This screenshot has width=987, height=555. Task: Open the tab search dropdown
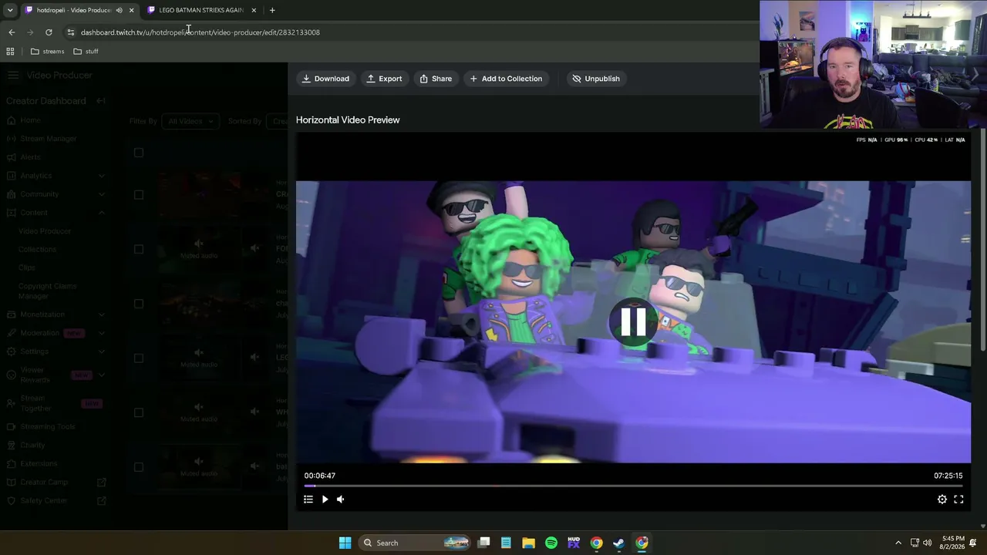[9, 10]
